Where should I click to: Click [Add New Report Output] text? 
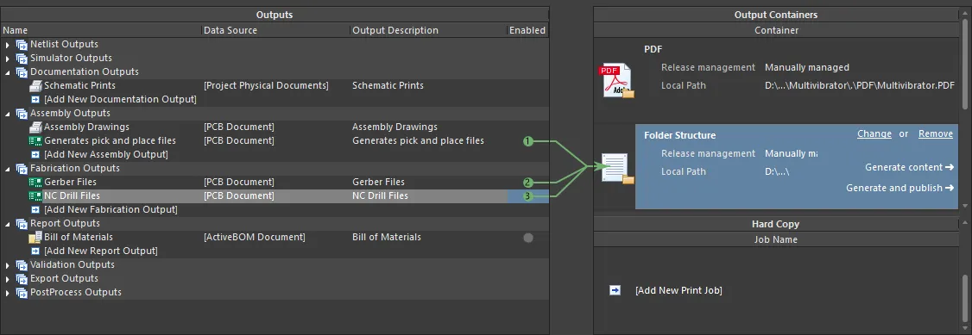(x=100, y=251)
